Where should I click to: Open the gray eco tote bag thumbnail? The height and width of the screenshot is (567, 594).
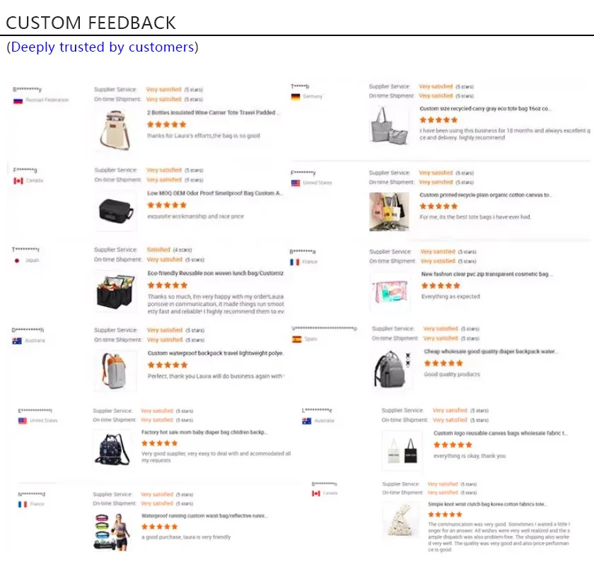389,125
